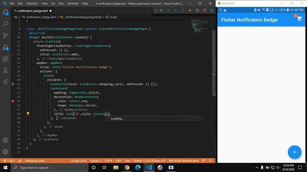Open the Testing flask view
Screen dimensions: 307x172
(5, 70)
